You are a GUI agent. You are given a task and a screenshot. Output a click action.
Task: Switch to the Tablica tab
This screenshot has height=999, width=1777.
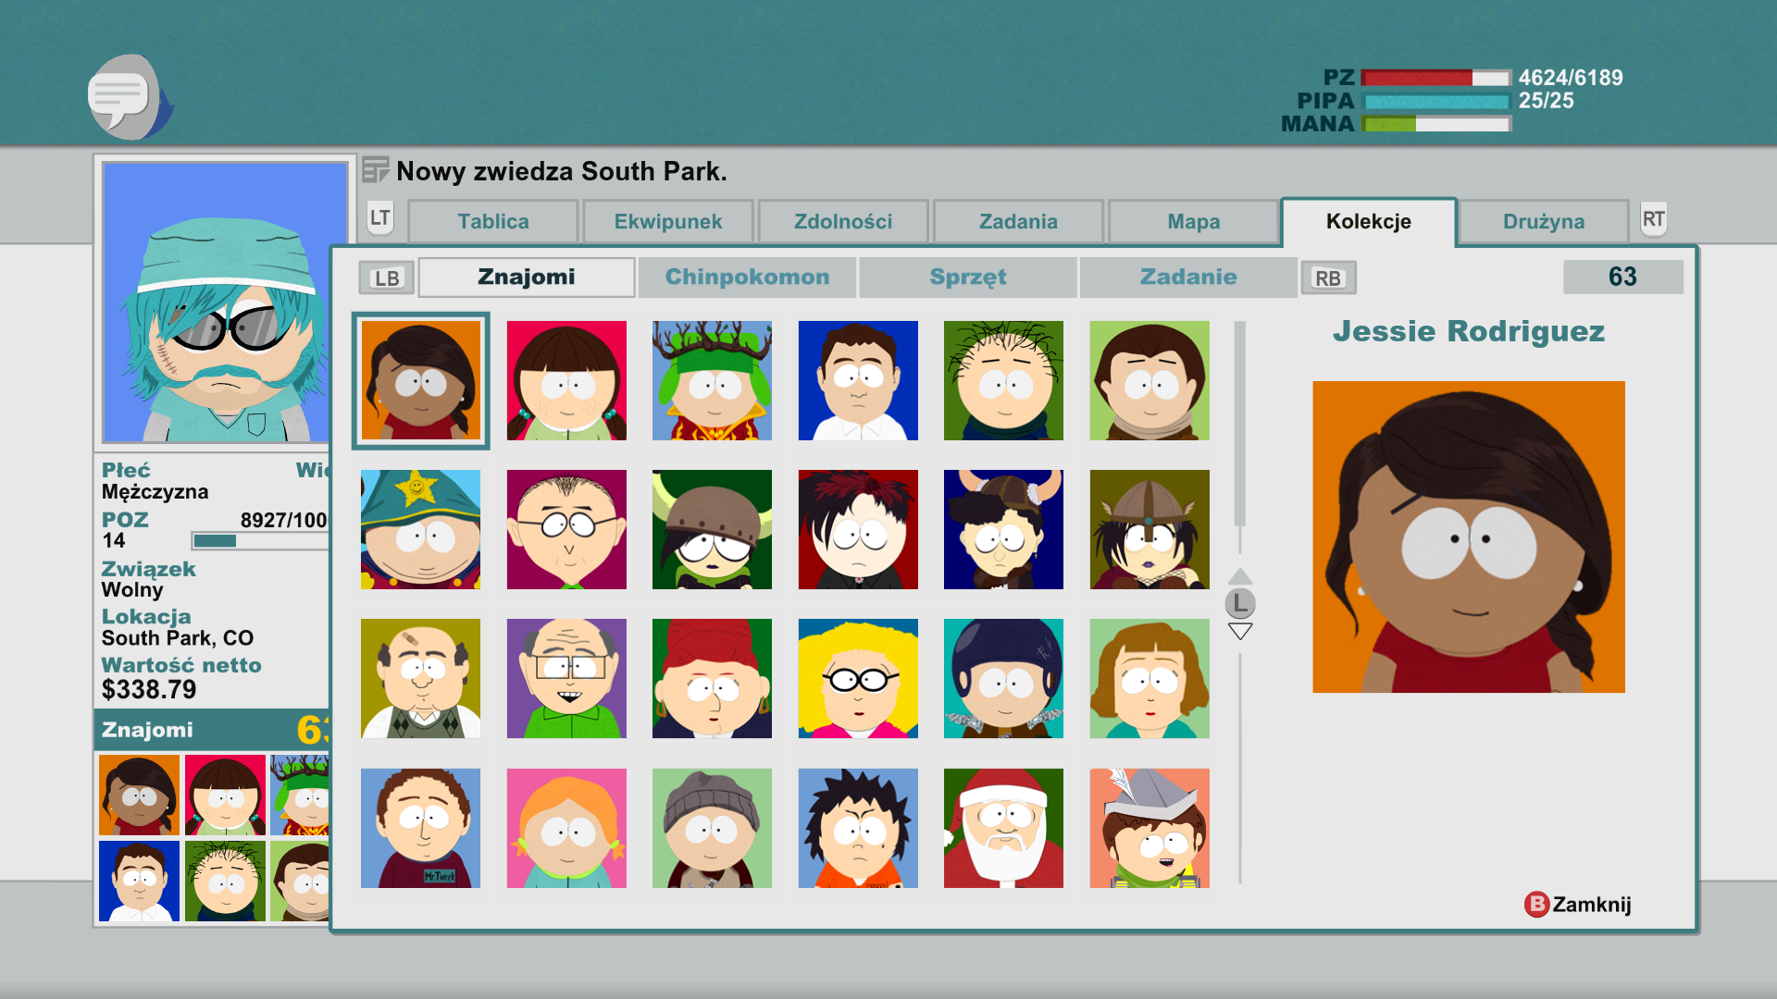[x=493, y=222]
